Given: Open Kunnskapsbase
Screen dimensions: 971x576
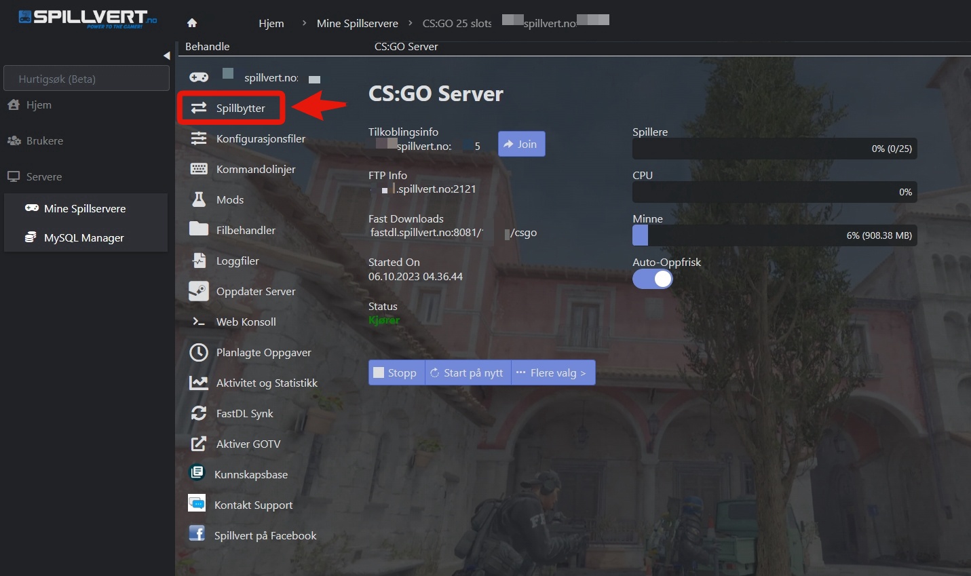Looking at the screenshot, I should click(x=251, y=475).
